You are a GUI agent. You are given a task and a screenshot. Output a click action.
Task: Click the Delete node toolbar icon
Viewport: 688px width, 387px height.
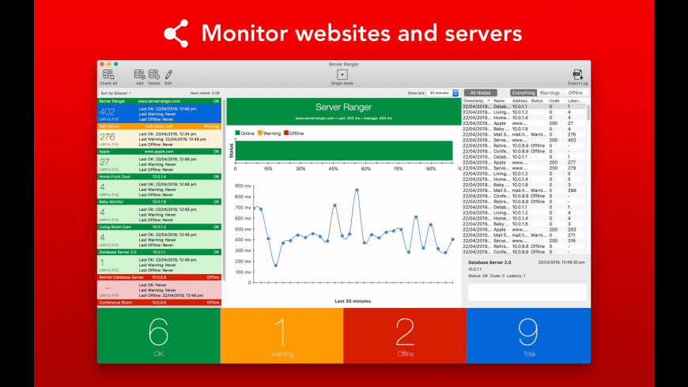click(154, 74)
